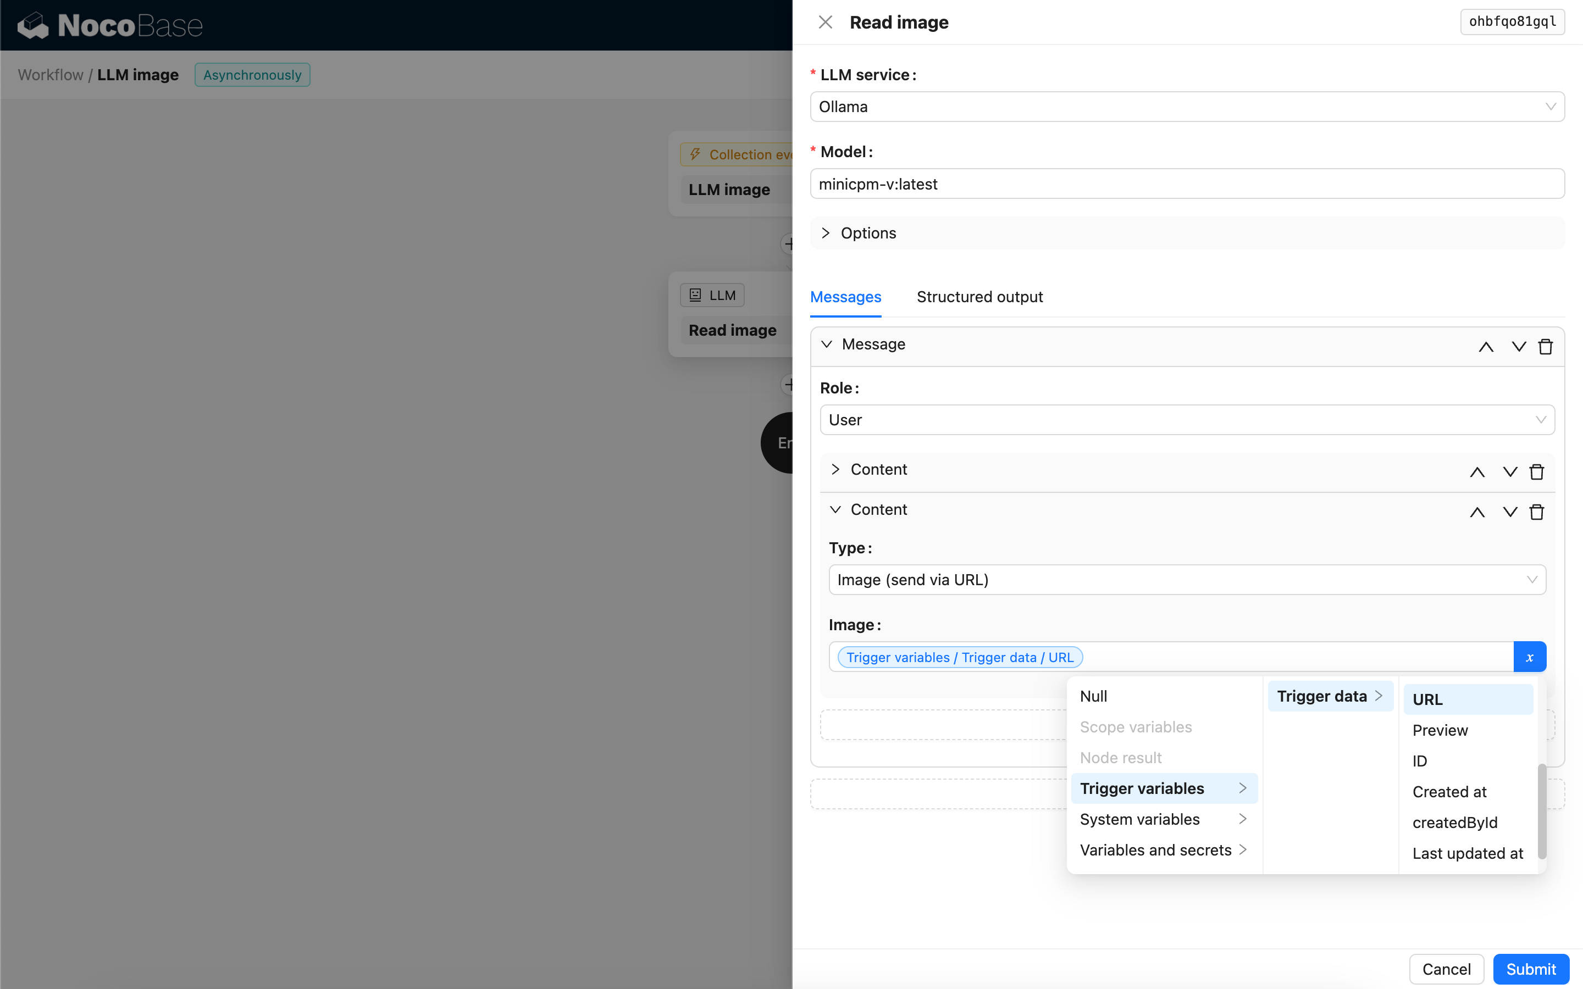Delete the Message block with trash icon
The width and height of the screenshot is (1583, 989).
point(1545,346)
